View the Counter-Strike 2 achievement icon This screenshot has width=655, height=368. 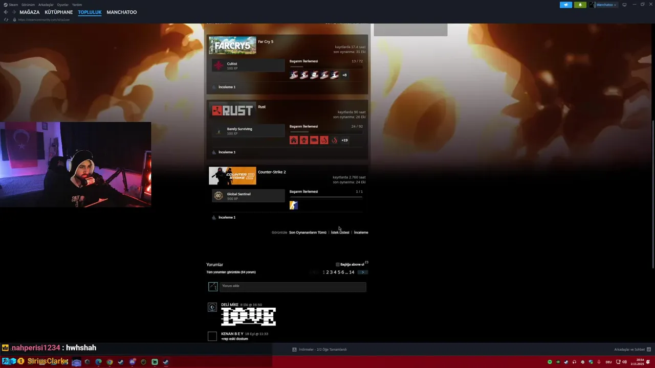pyautogui.click(x=294, y=205)
